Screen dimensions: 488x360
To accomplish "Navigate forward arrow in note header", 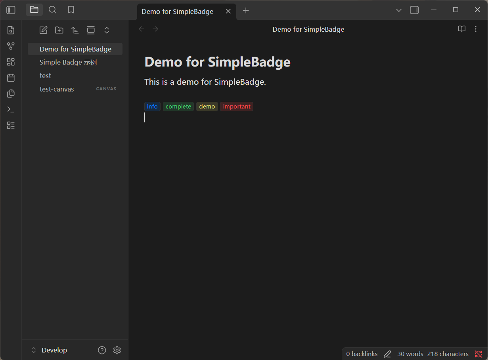I will [155, 29].
